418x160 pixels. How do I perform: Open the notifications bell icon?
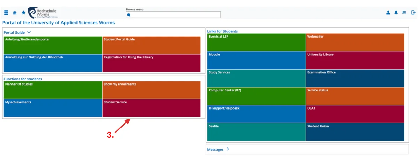pyautogui.click(x=396, y=13)
